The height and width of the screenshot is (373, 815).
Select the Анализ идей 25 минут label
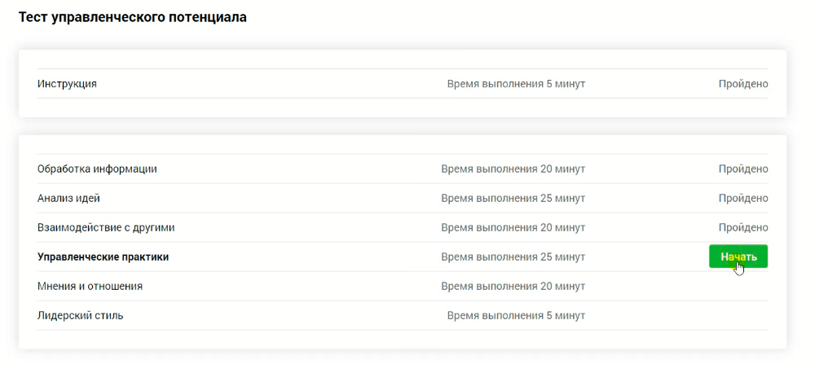tap(513, 199)
